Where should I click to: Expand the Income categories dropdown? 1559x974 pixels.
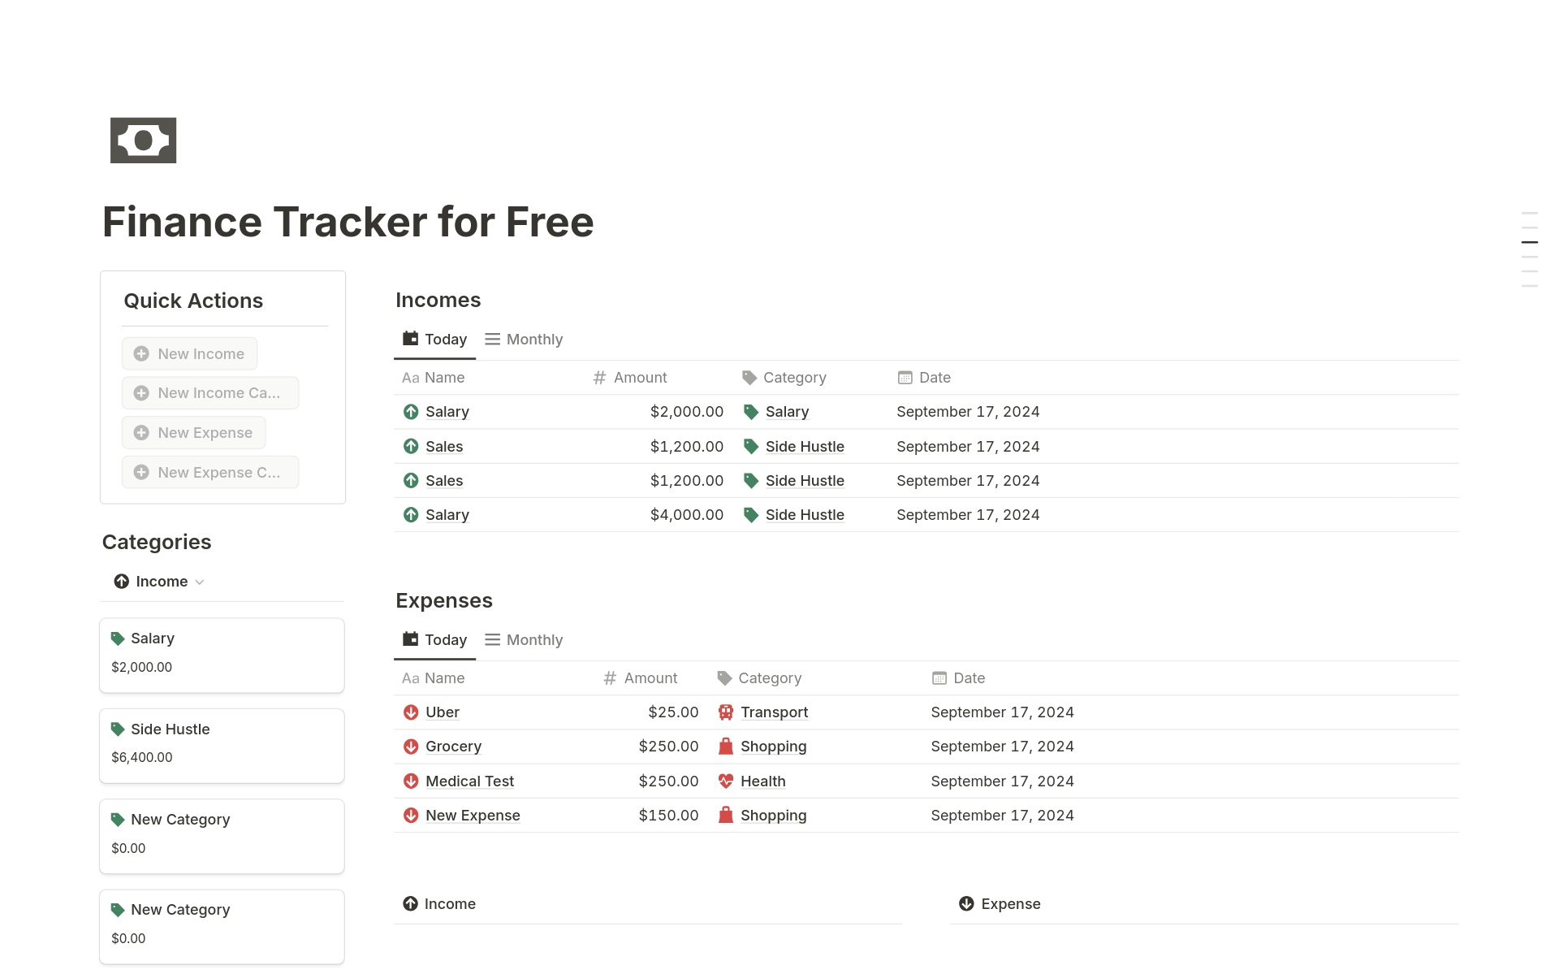click(x=200, y=582)
